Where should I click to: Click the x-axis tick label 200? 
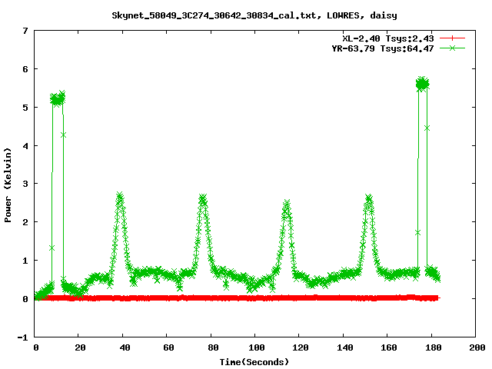point(477,347)
